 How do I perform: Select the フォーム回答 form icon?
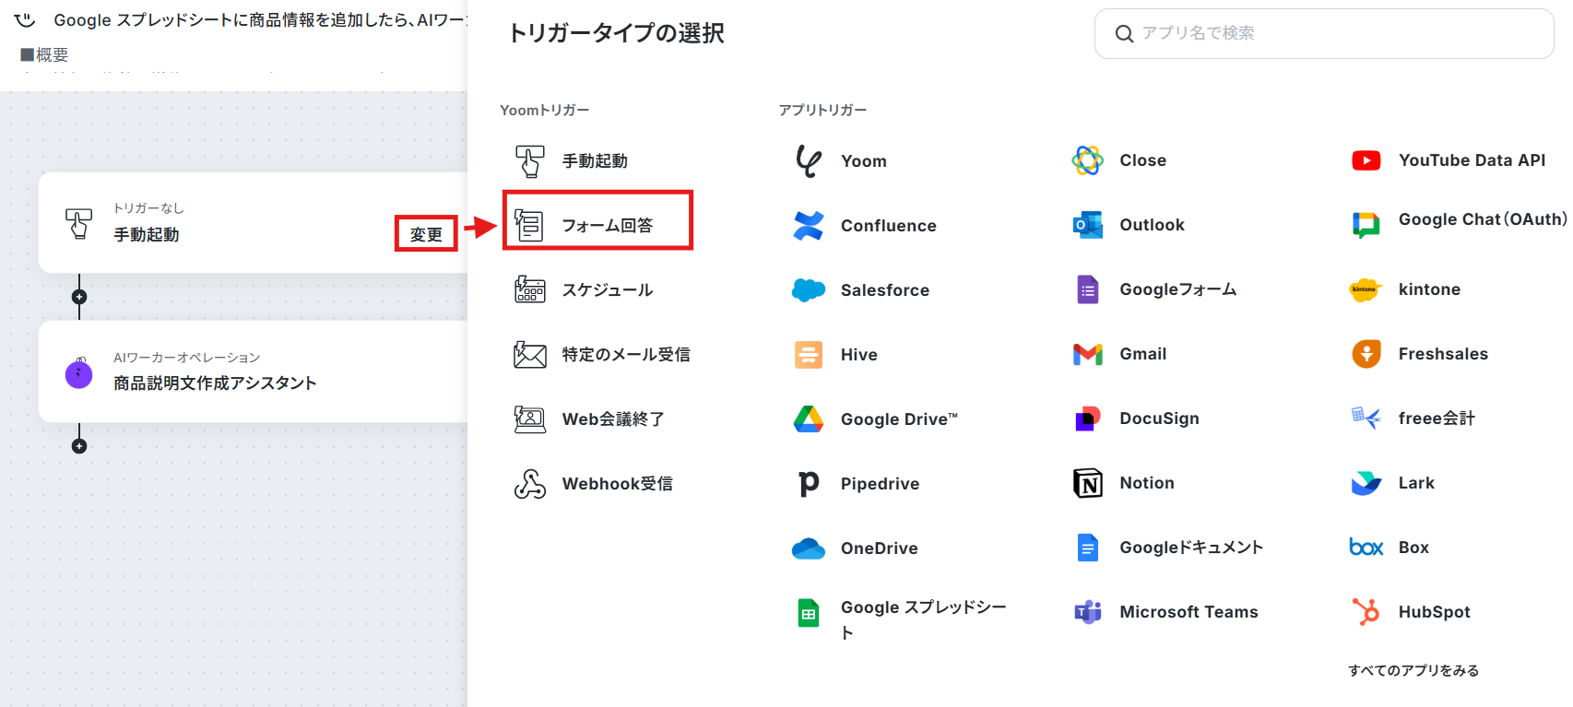tap(529, 226)
